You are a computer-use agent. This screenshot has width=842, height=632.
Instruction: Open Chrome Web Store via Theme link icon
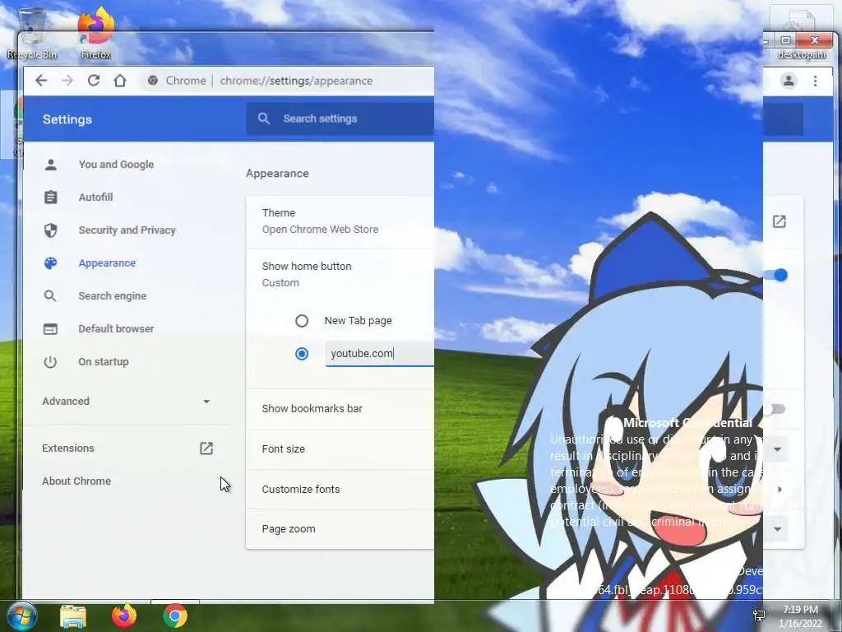point(780,221)
